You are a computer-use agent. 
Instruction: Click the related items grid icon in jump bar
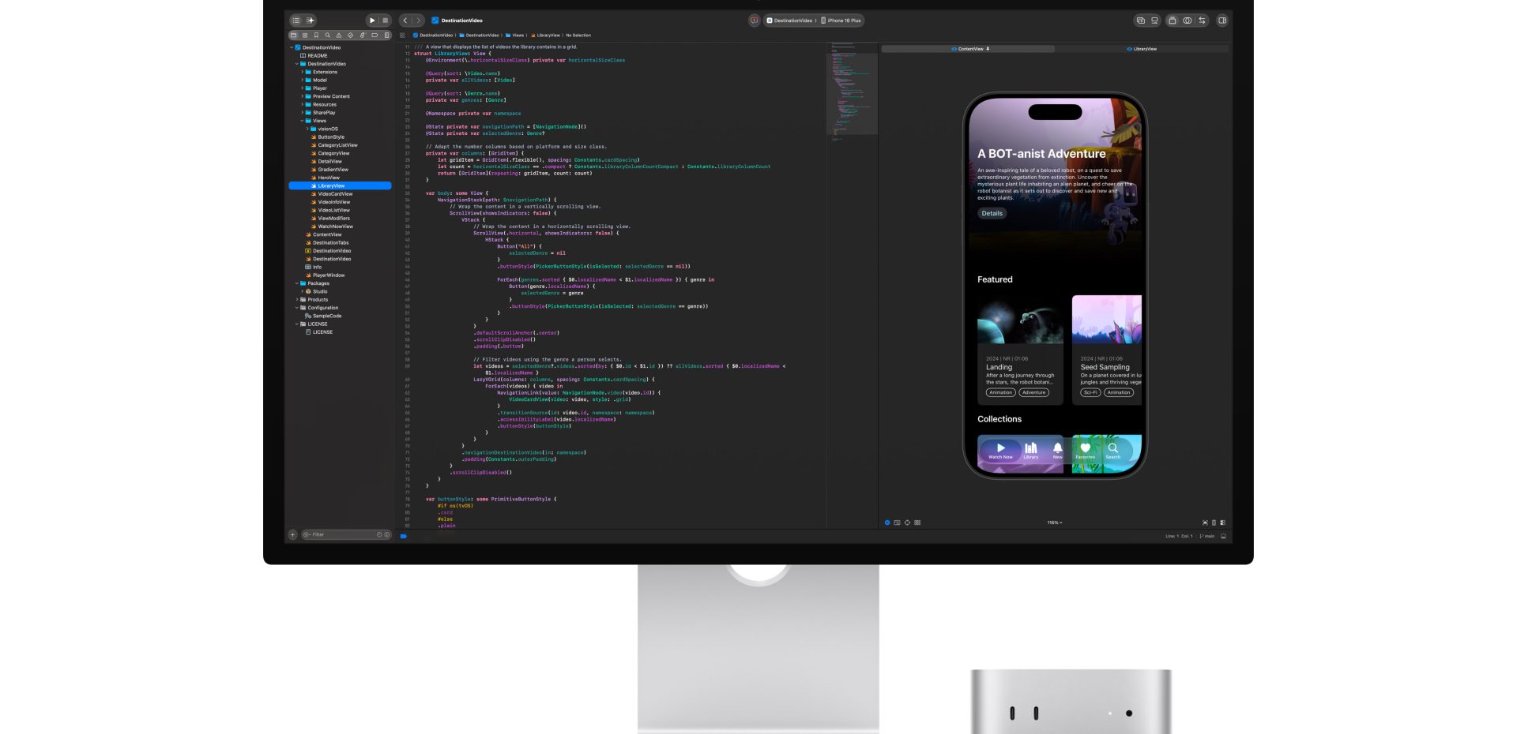tap(402, 36)
